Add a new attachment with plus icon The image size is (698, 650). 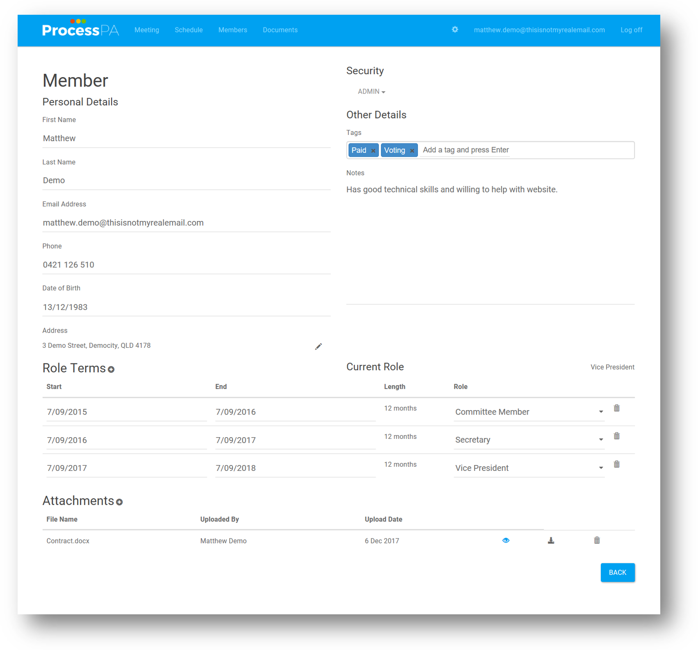(119, 502)
